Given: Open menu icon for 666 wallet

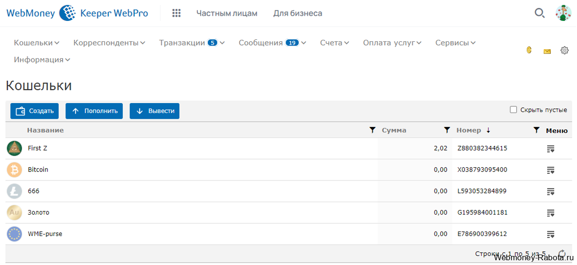Looking at the screenshot, I should tap(550, 191).
